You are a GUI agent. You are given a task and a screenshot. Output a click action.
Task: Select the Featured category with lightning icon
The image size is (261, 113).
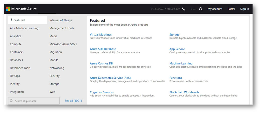[19, 20]
